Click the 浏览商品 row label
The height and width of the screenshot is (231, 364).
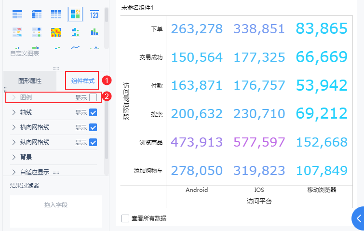tap(151, 143)
